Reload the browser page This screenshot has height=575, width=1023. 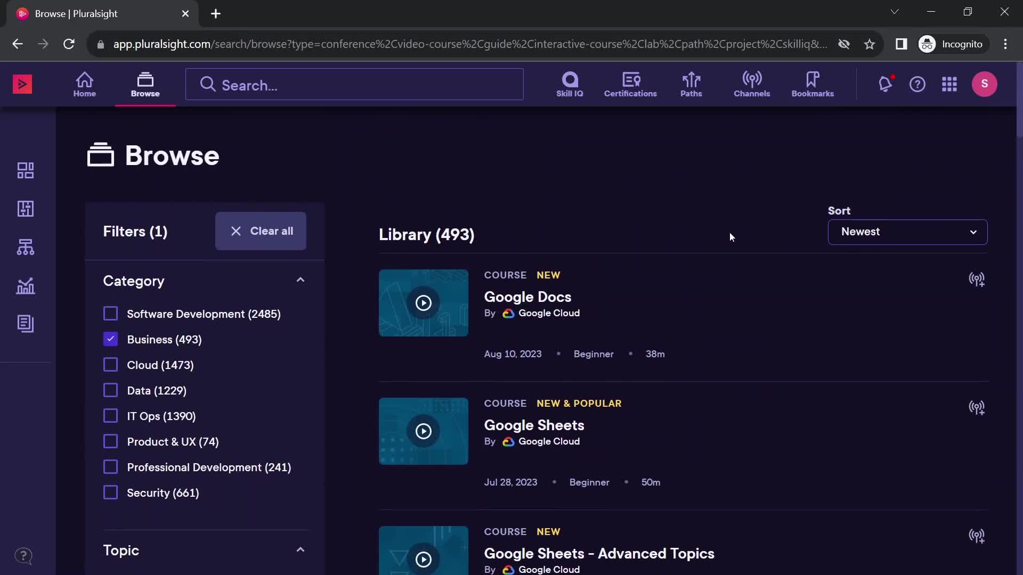tap(69, 44)
